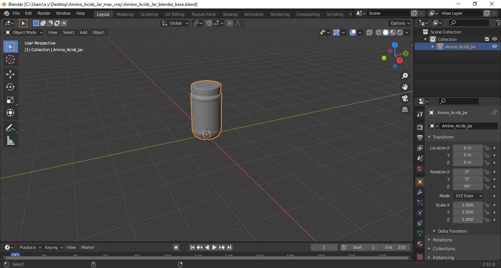This screenshot has height=268, width=501.
Task: Open the pivot point dropdown
Action: click(198, 23)
